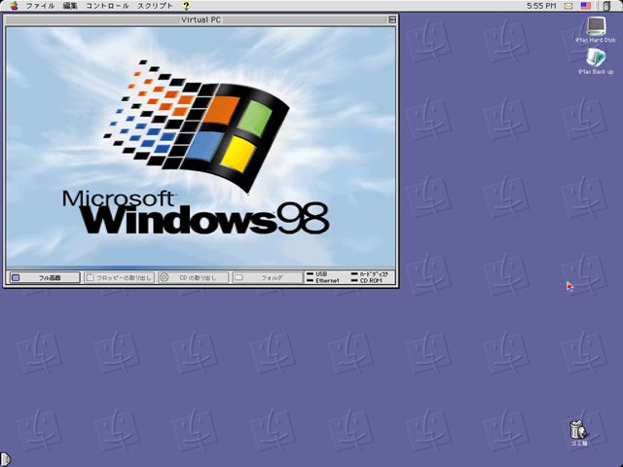
Task: Select the ゴミ箱 trash icon
Action: coord(578,429)
